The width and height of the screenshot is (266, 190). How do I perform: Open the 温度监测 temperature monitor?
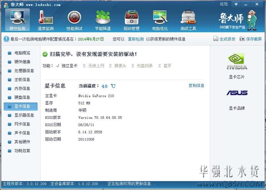[46, 20]
